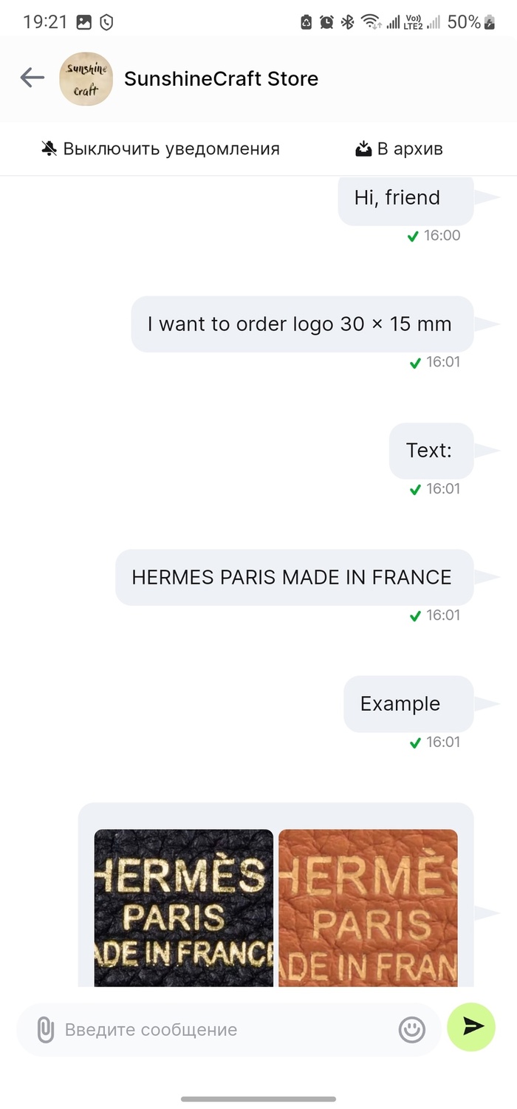Viewport: 517px width, 1109px height.
Task: Tap the alarm clock status icon
Action: [326, 22]
